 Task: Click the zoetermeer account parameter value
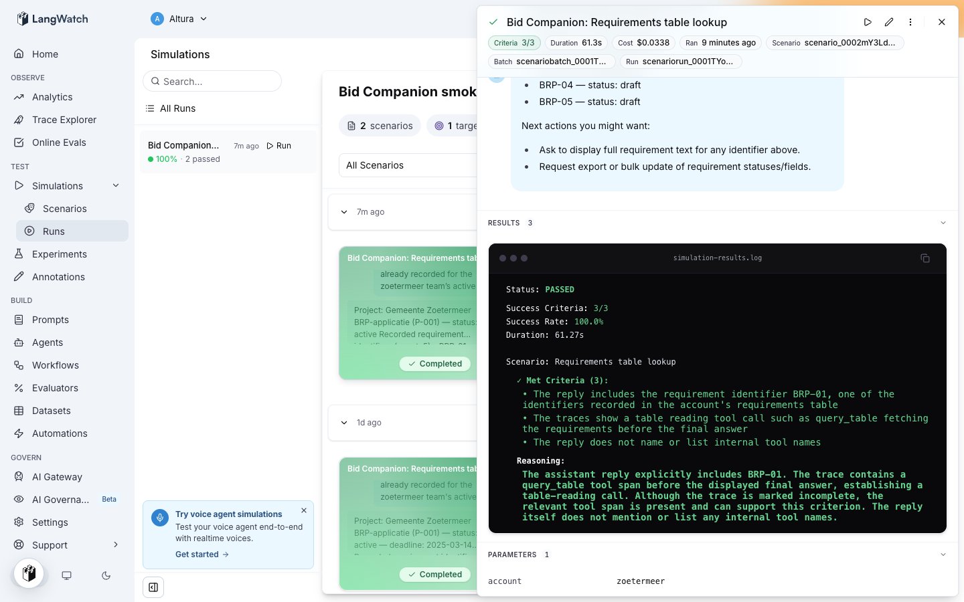click(641, 581)
